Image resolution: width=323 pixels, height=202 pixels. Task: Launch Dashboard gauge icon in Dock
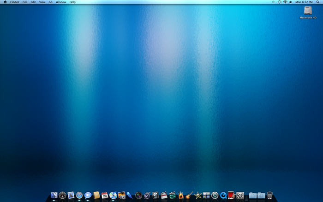click(x=62, y=195)
